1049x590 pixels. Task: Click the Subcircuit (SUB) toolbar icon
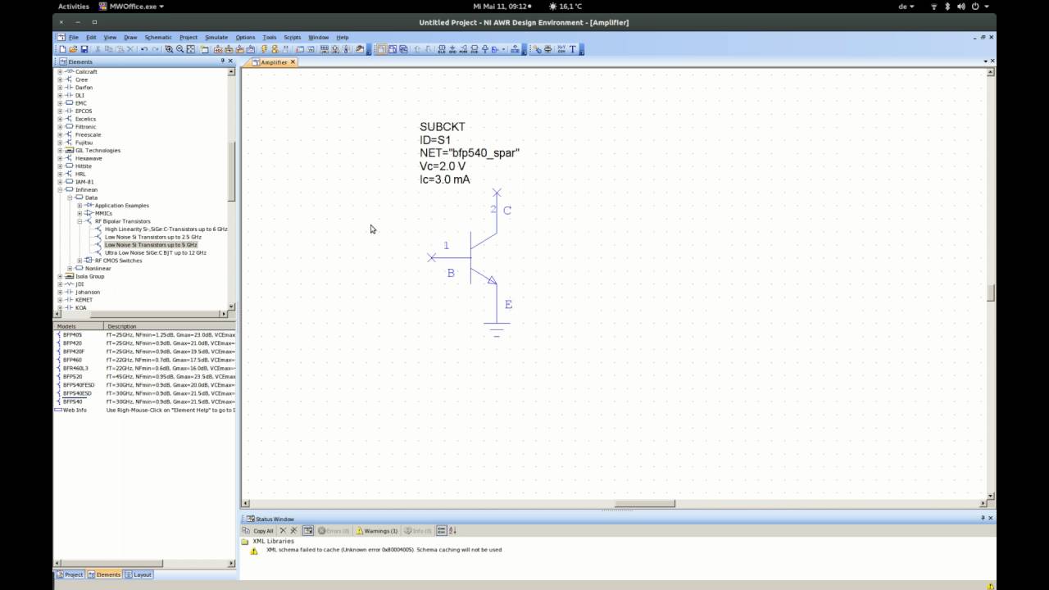click(474, 49)
